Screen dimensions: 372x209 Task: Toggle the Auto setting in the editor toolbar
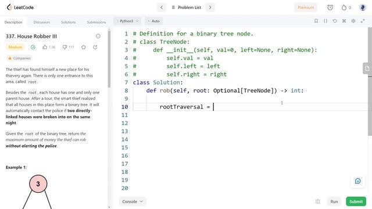click(153, 21)
